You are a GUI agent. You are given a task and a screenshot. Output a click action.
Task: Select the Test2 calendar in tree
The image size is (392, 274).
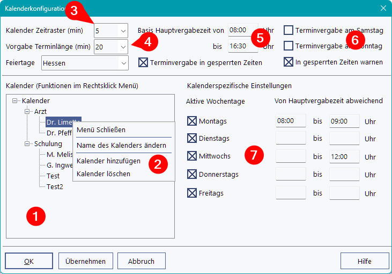click(55, 187)
